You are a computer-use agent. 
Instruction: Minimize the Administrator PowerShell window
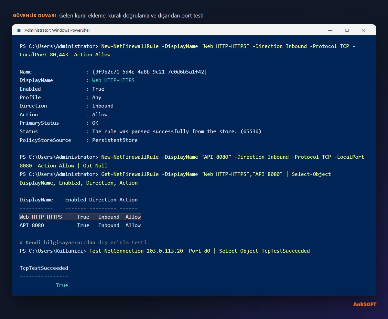tap(330, 30)
